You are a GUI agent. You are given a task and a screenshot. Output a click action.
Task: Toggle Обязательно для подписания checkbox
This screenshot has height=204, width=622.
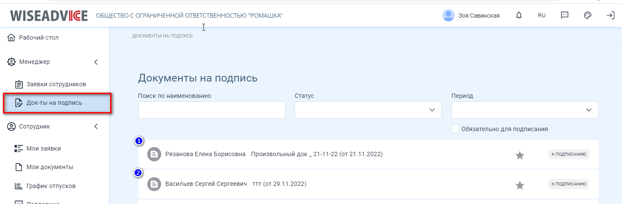point(455,129)
